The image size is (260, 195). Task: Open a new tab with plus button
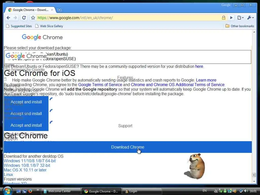click(x=59, y=10)
